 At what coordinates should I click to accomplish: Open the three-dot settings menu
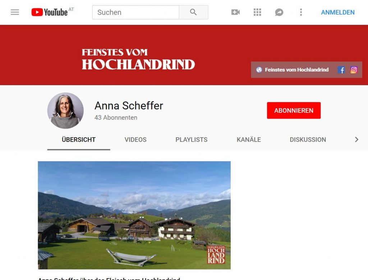[301, 12]
